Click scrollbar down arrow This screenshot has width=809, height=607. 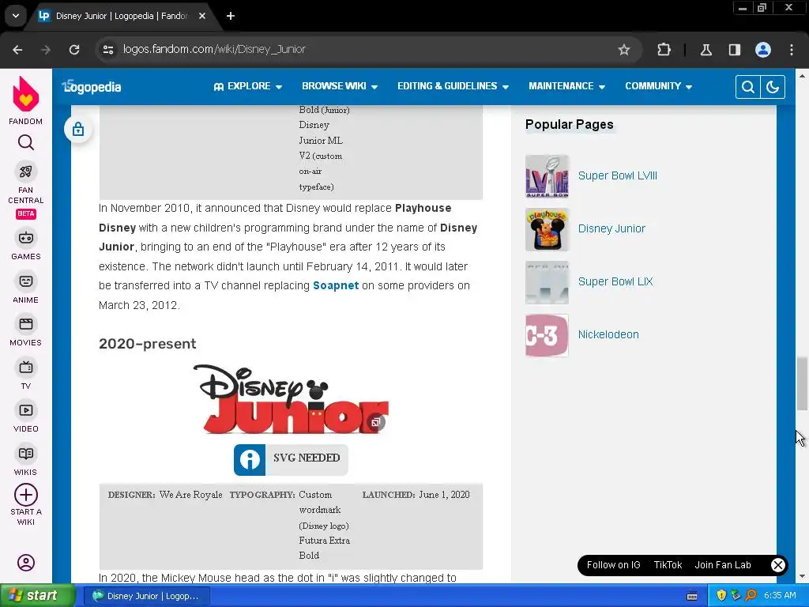(802, 576)
